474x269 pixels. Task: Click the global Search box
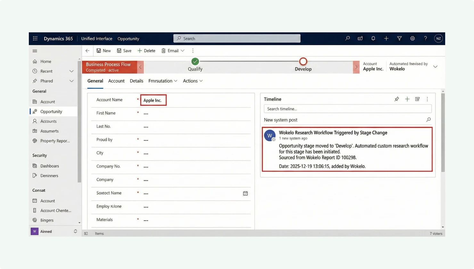tap(237, 38)
